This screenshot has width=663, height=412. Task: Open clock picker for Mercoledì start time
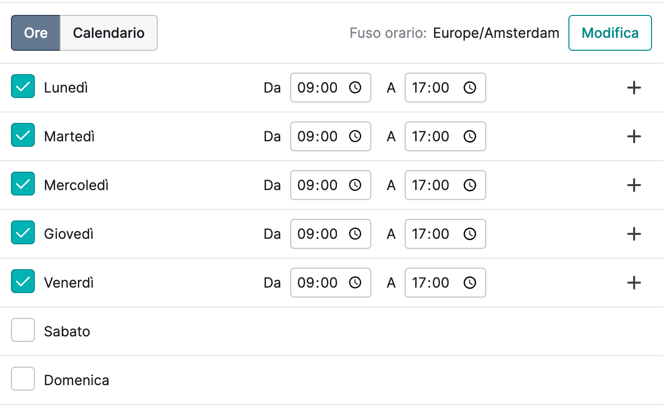(355, 185)
